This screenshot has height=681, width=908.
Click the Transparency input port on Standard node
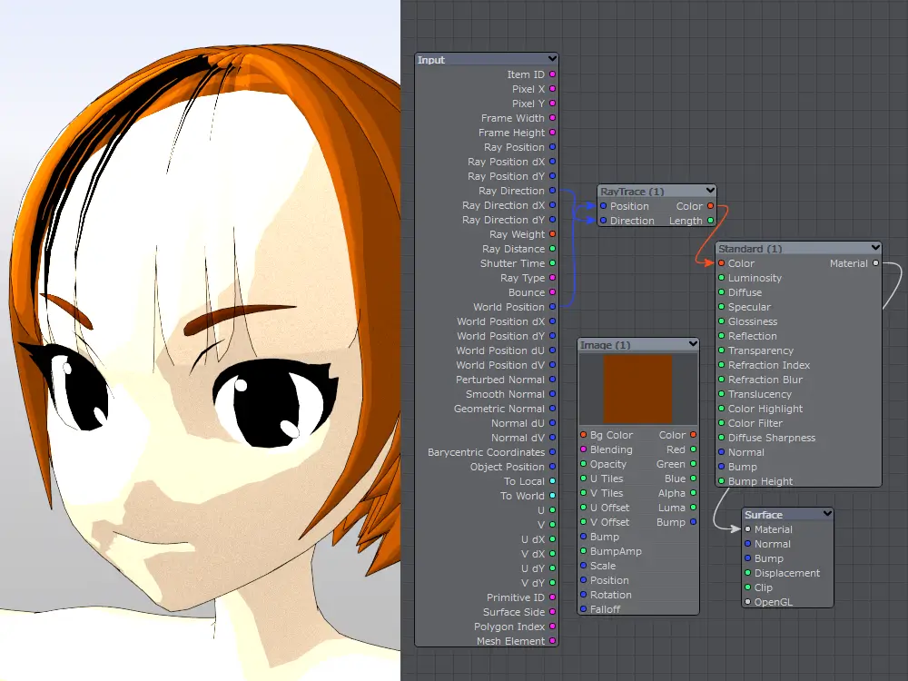(x=721, y=350)
